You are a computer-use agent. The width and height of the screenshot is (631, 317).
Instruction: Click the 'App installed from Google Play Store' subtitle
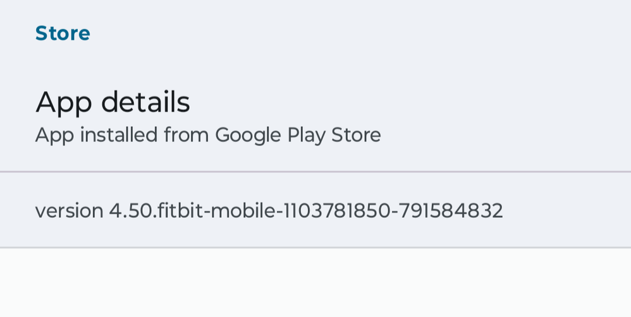207,135
